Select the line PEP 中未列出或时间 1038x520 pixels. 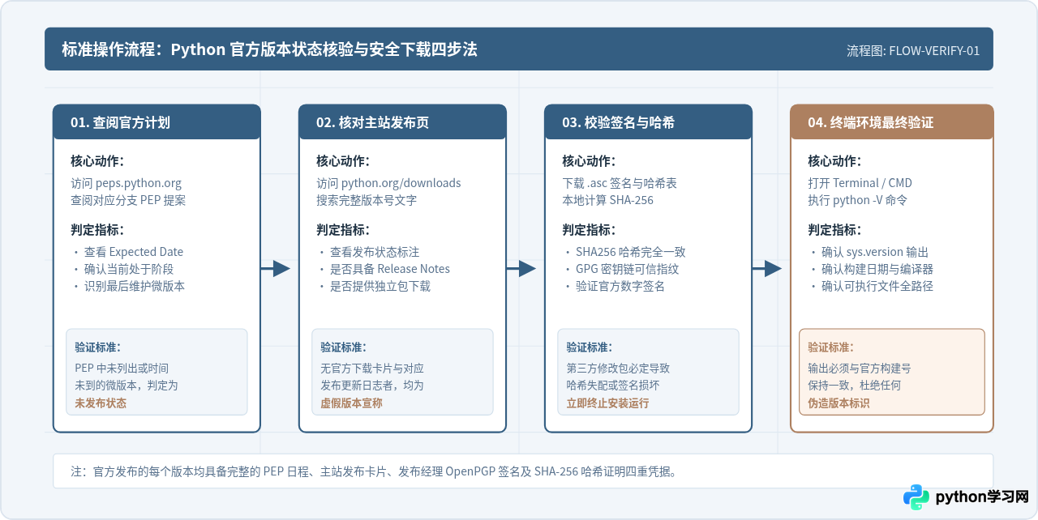pyautogui.click(x=122, y=369)
